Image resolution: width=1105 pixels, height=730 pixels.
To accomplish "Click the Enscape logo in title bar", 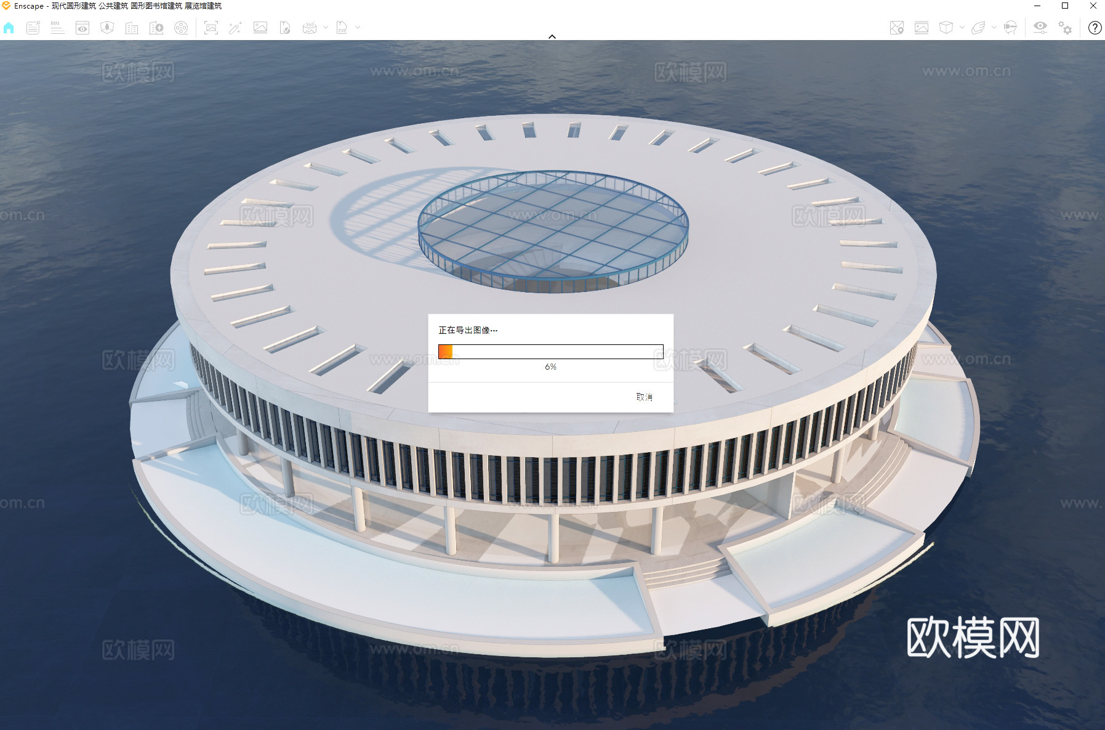I will pyautogui.click(x=6, y=6).
